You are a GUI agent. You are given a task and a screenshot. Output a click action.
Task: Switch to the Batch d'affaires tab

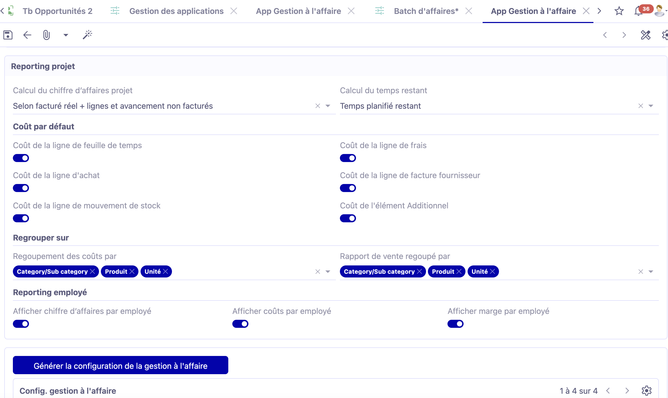(426, 11)
